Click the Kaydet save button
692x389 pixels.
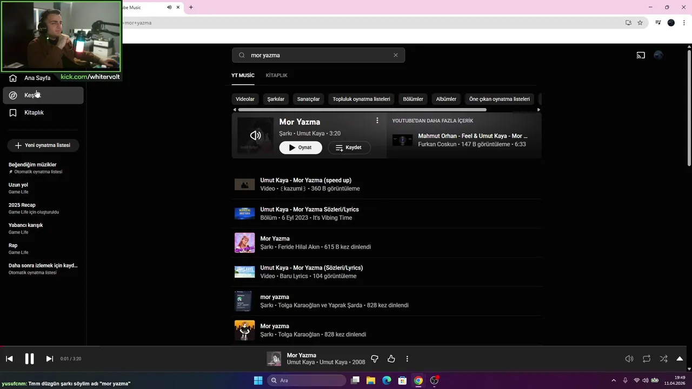tap(349, 147)
